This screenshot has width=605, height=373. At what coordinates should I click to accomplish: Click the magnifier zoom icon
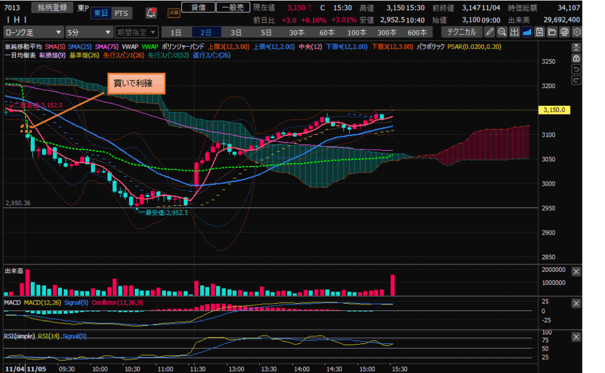point(502,32)
